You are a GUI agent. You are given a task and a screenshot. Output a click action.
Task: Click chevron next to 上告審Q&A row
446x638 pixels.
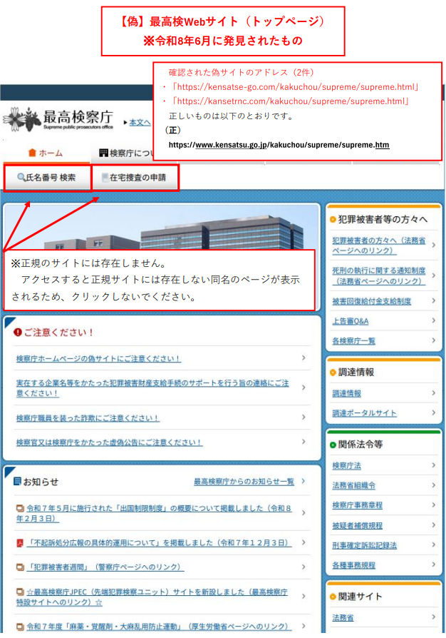(434, 320)
